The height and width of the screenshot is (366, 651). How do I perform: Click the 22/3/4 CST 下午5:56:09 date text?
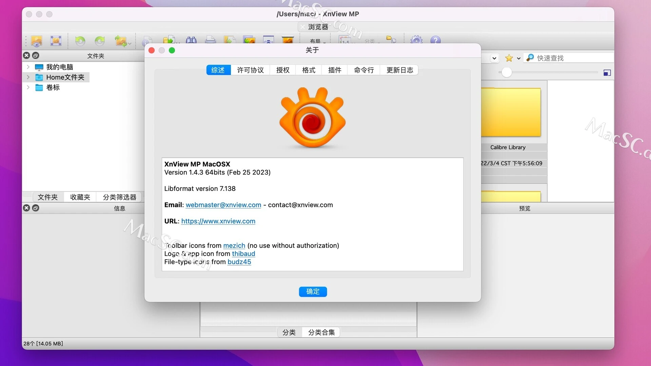pos(512,163)
